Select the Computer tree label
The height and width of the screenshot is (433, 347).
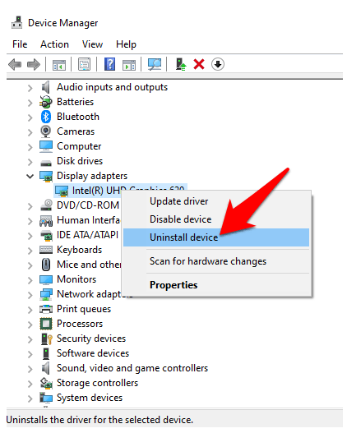(x=79, y=146)
